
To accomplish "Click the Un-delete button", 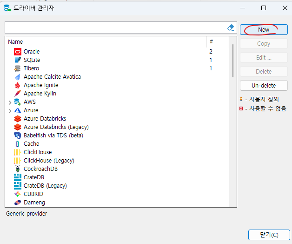I will (x=264, y=85).
